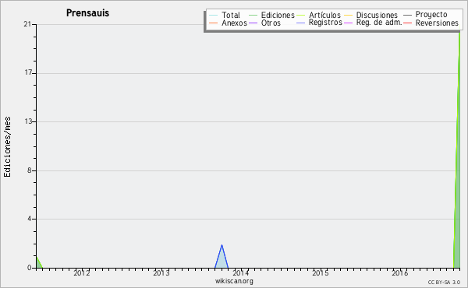Click the 2012 x-axis label
Viewport: 468px width, 288px height.
coord(82,272)
